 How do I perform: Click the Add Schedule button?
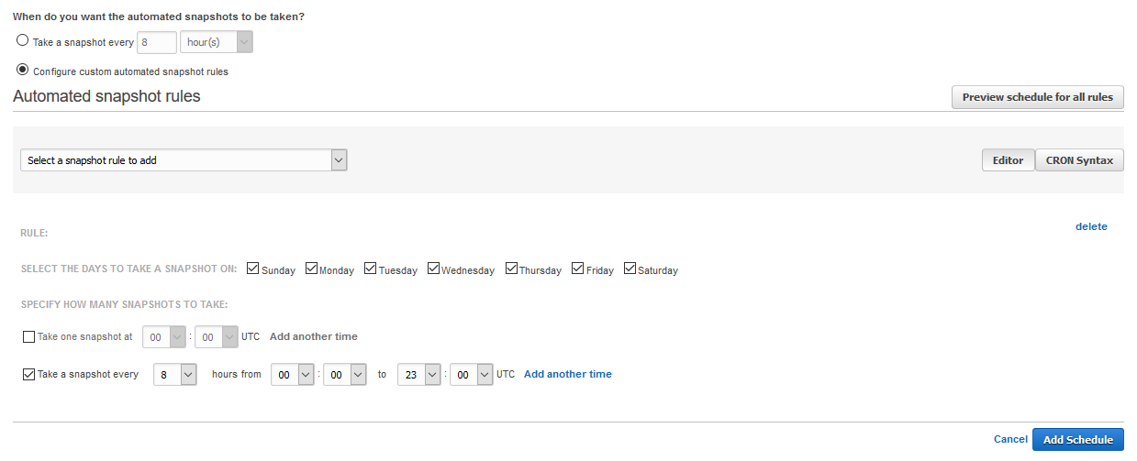click(1077, 440)
